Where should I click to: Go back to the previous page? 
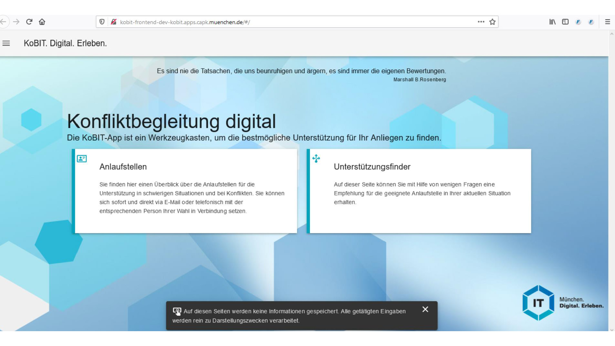4,22
